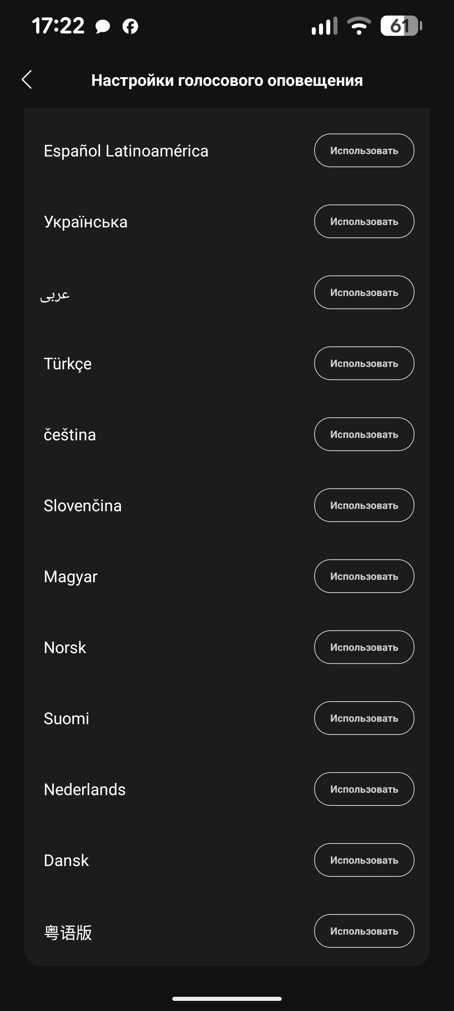Tap the Facebook status bar icon
Viewport: 454px width, 1011px height.
tap(130, 26)
